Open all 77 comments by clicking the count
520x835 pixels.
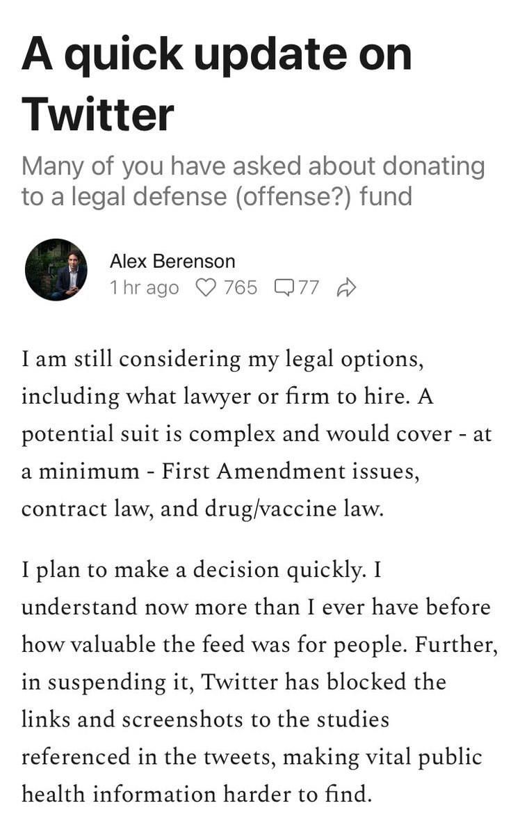[x=308, y=287]
